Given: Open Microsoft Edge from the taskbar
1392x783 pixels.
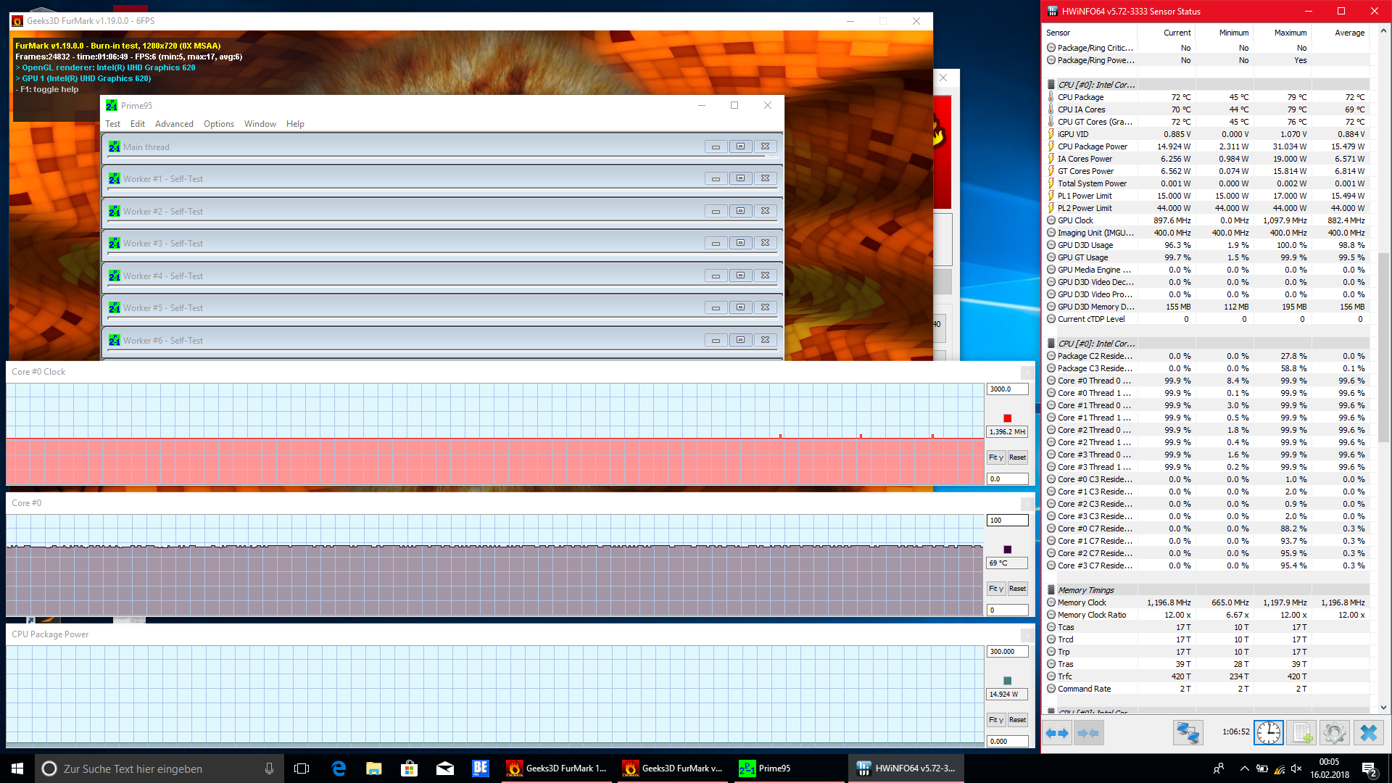Looking at the screenshot, I should coord(339,768).
